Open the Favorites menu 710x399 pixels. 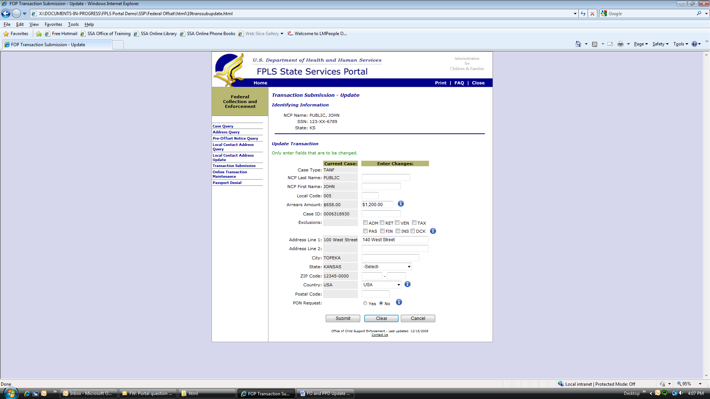tap(53, 24)
